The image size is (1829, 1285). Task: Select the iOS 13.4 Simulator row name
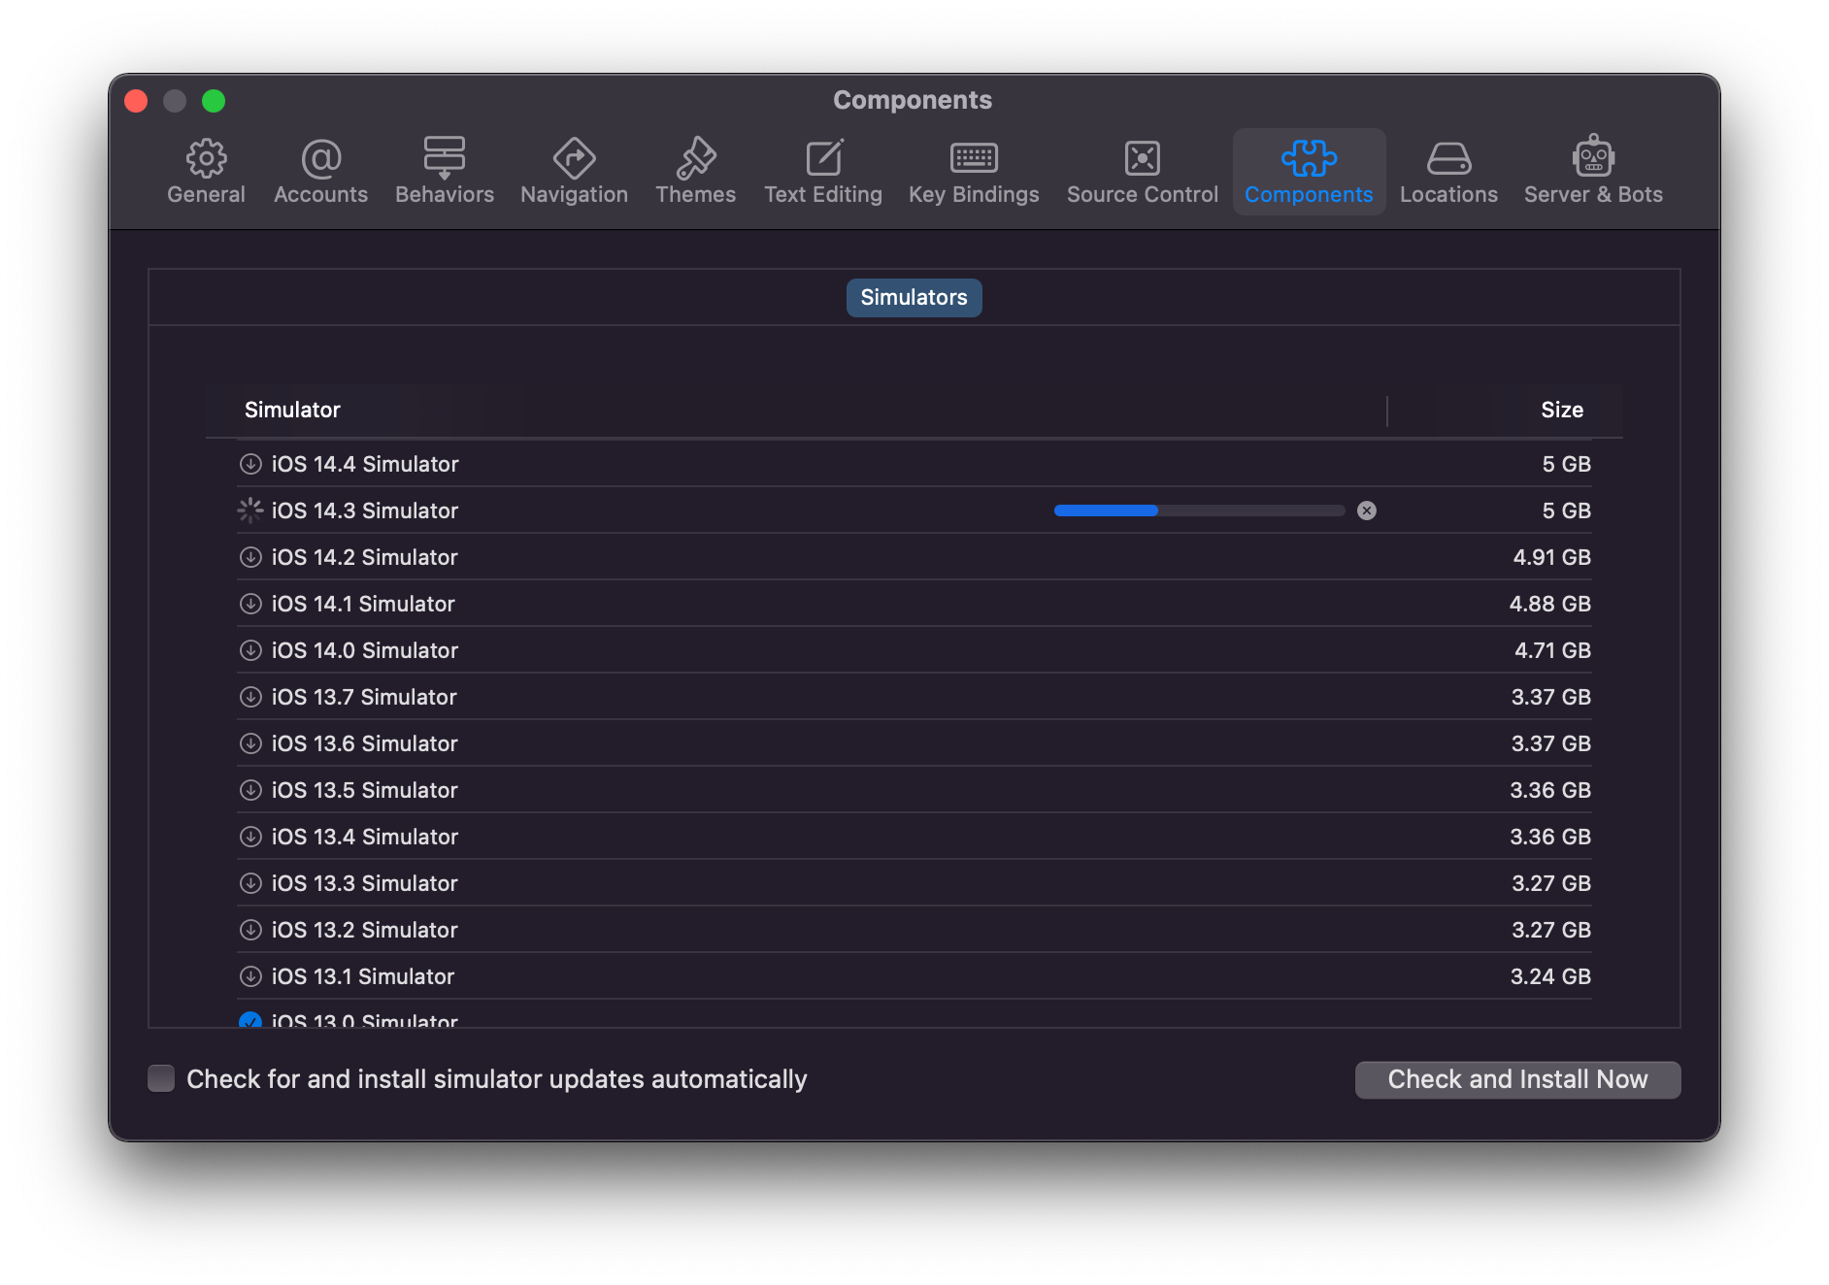pyautogui.click(x=365, y=837)
